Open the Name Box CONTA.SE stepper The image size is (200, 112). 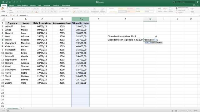point(8,15)
